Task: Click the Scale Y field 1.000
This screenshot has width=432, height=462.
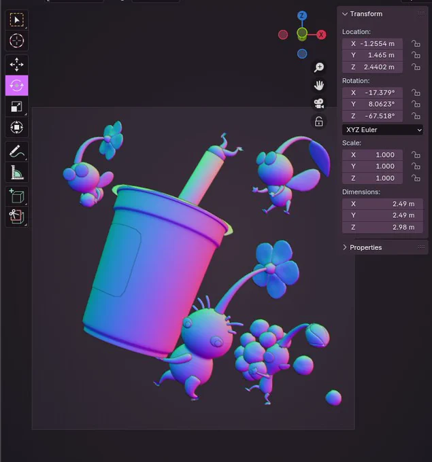Action: tap(372, 166)
